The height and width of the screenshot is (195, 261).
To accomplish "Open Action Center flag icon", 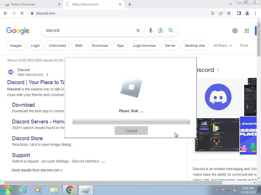I will click(223, 190).
